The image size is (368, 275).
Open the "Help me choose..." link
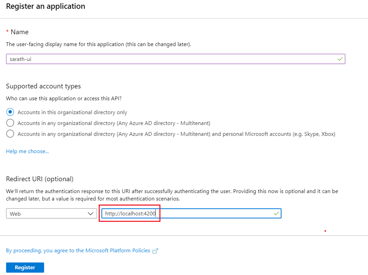[27, 151]
